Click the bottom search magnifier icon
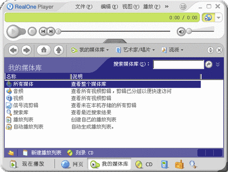Viewport: 228px width, 172px height. pos(193,165)
